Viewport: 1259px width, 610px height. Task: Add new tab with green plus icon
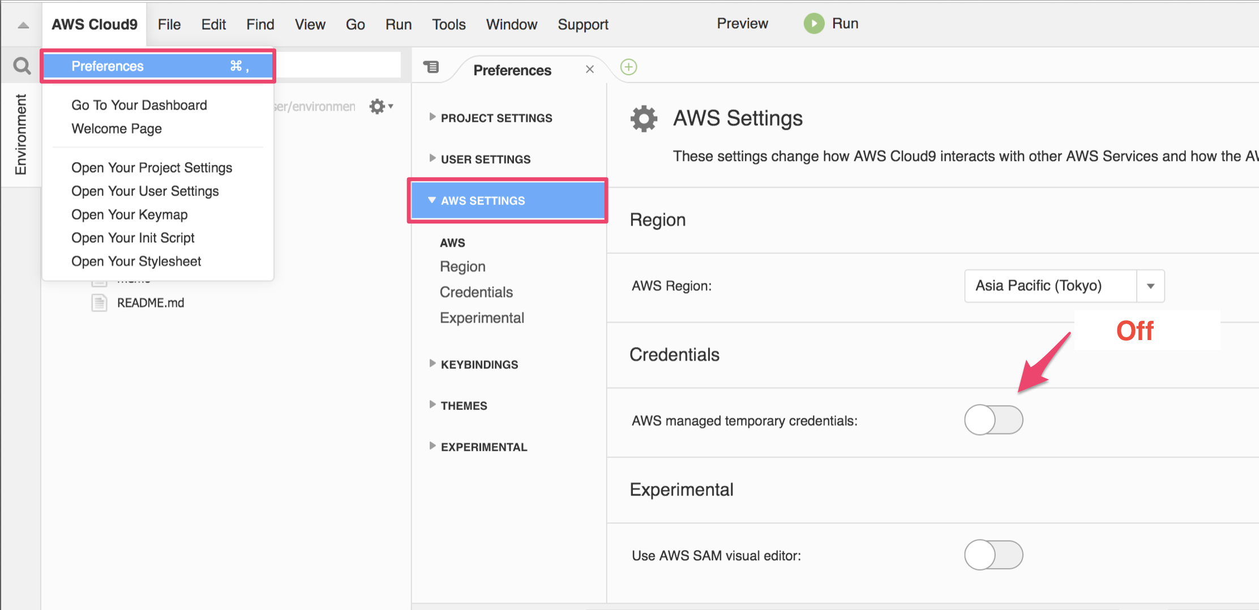(x=628, y=67)
